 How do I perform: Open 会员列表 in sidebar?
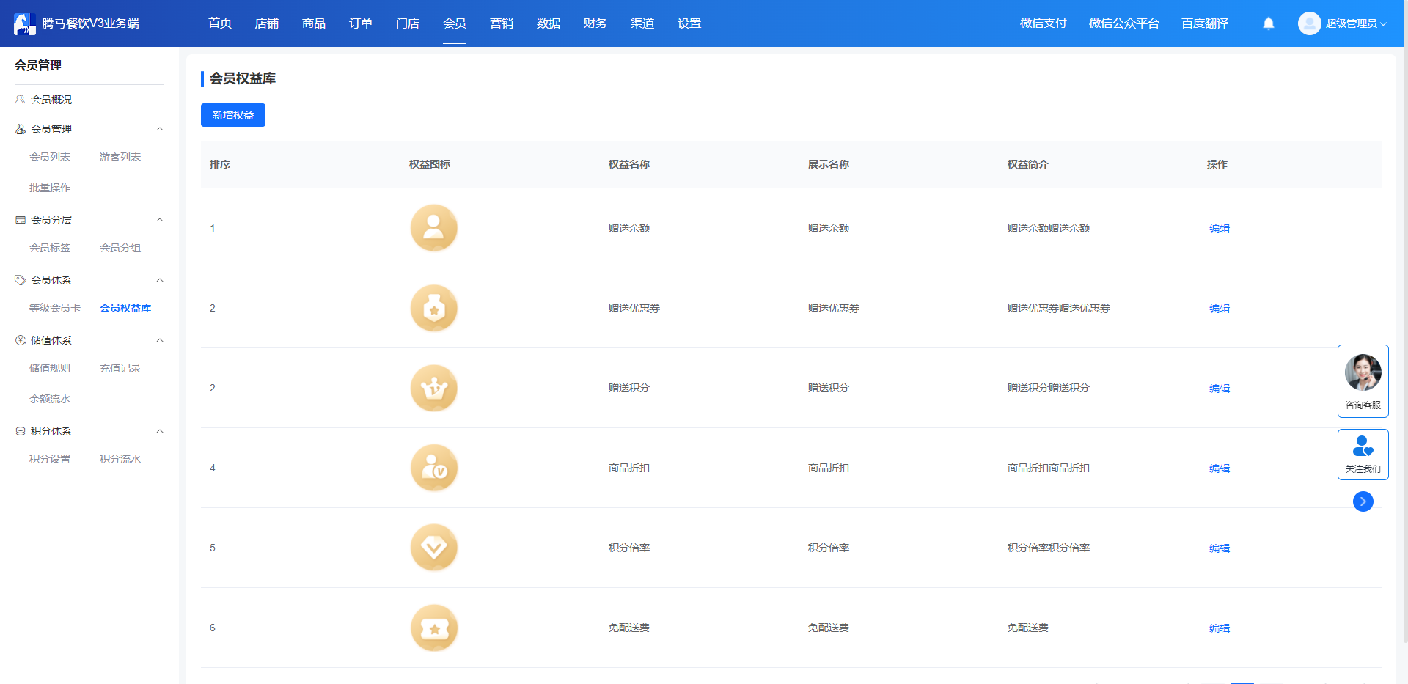click(50, 157)
